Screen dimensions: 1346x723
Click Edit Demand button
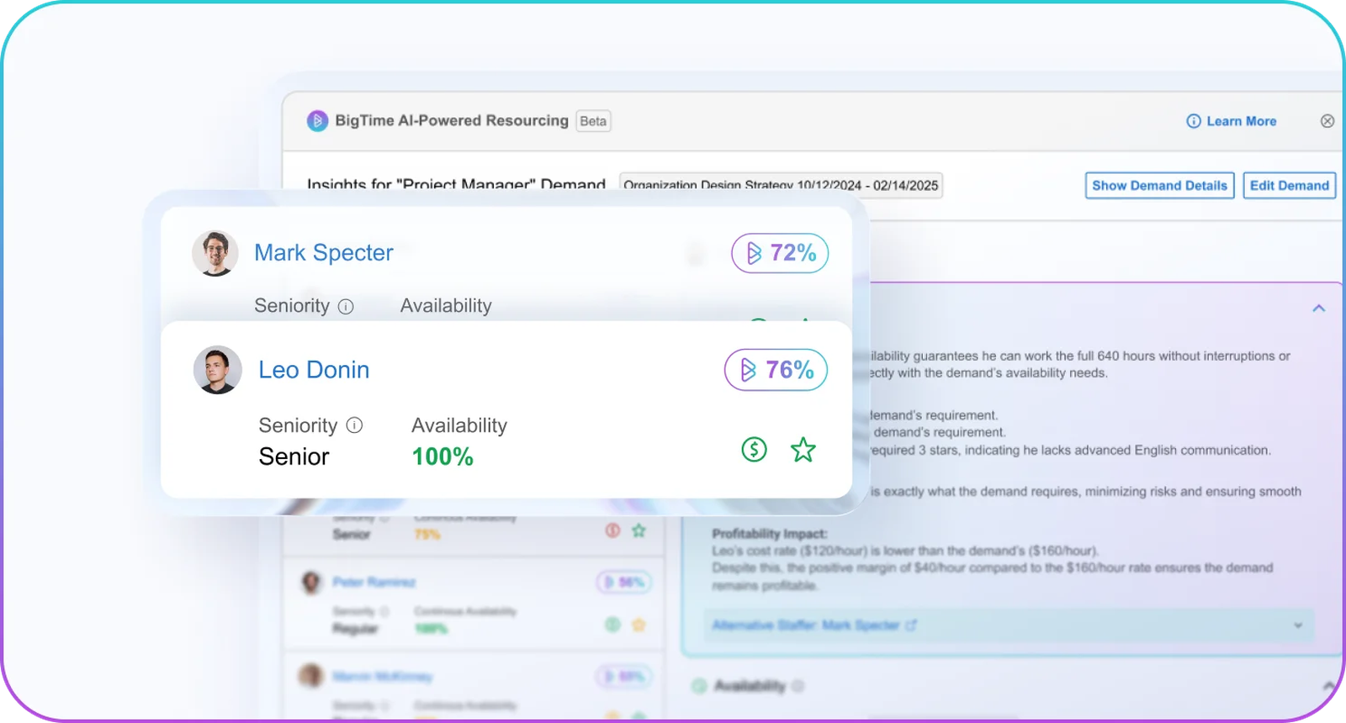click(1289, 186)
